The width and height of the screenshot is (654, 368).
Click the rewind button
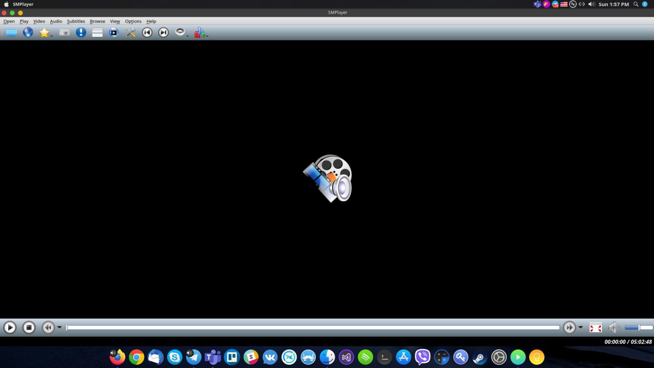click(48, 327)
